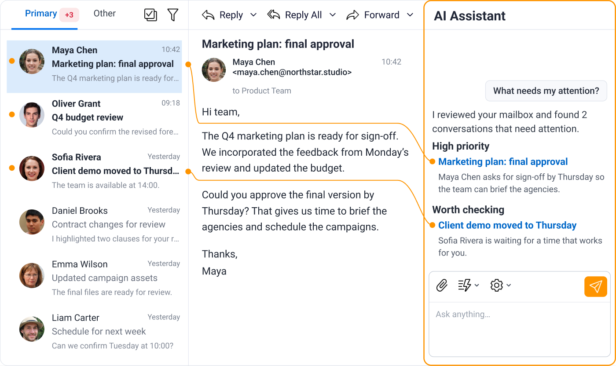Click the Ask anything input field
The image size is (616, 366).
point(520,329)
